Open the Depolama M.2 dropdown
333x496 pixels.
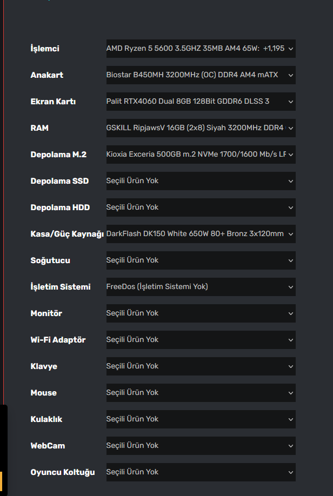[201, 155]
